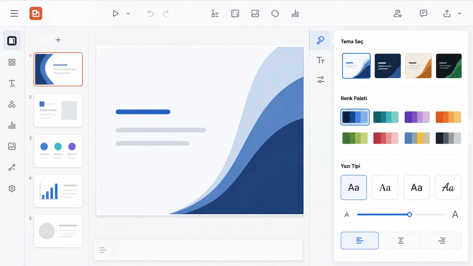Click the Renk Paleti heading

tap(354, 98)
